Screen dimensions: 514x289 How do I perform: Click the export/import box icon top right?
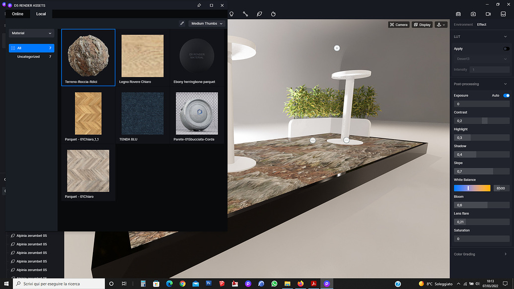click(x=503, y=14)
